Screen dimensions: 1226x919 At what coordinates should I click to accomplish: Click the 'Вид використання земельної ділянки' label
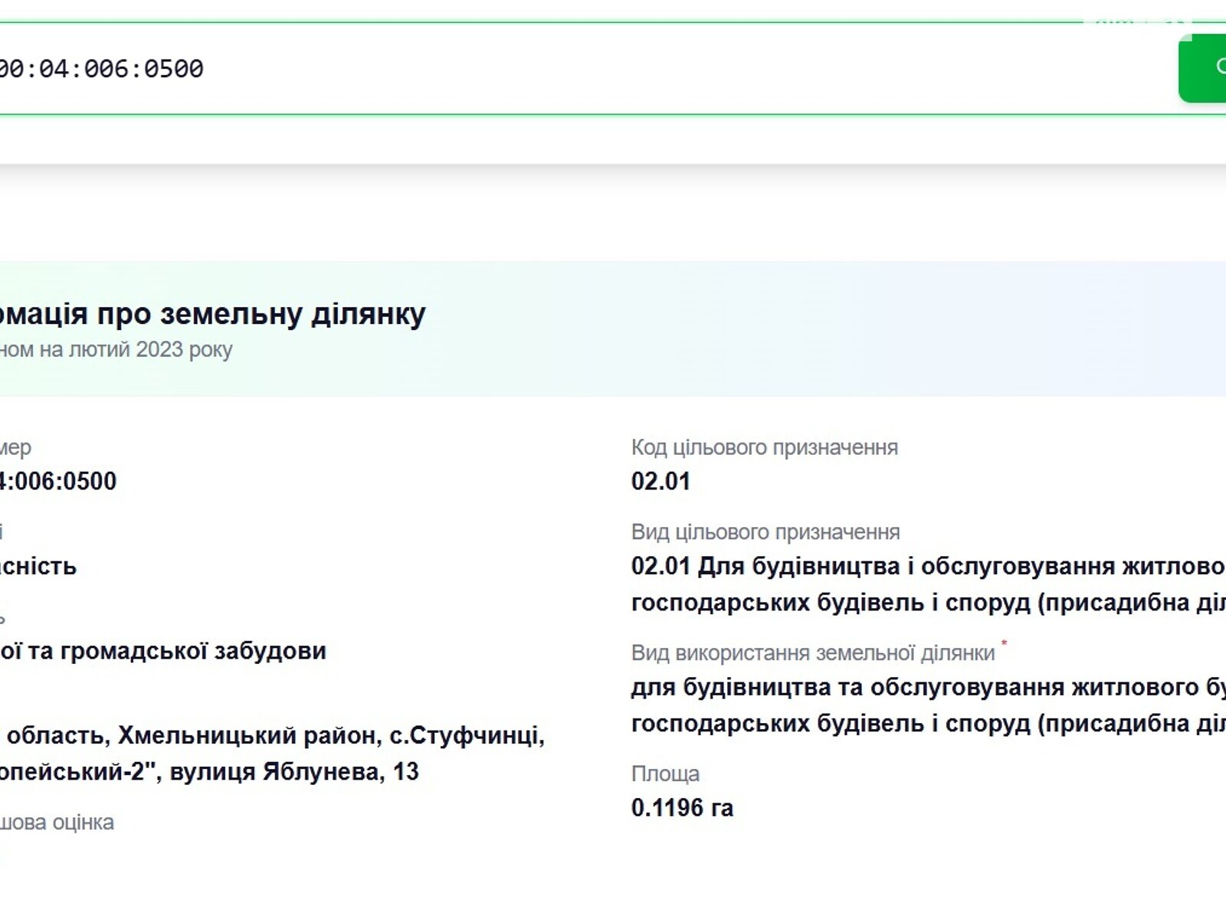click(x=812, y=653)
